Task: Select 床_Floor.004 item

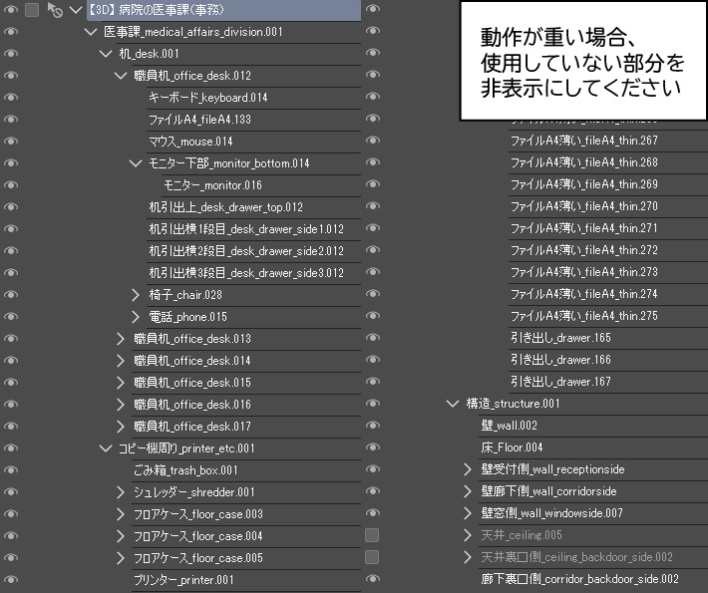Action: (x=593, y=447)
